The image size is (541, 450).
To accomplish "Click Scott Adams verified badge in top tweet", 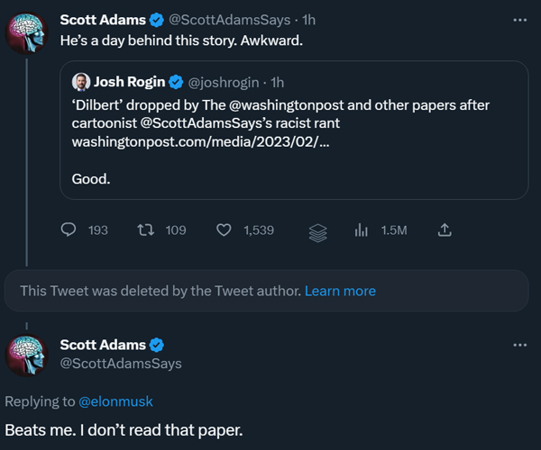I will [155, 19].
